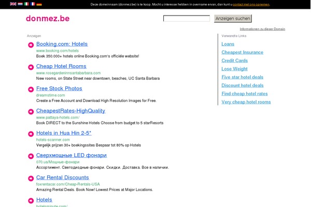Open the donmez.be logo link
The width and height of the screenshot is (311, 207).
tap(48, 19)
